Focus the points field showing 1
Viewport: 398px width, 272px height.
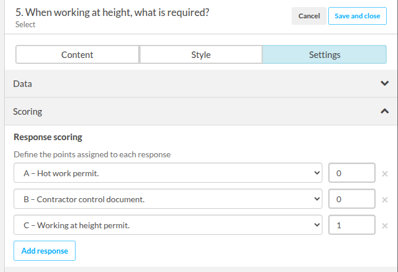(352, 225)
